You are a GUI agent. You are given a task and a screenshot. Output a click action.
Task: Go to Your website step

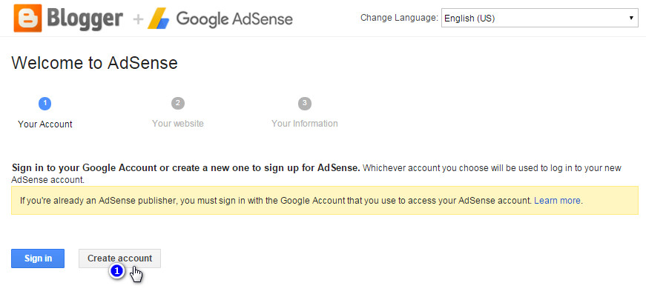click(x=178, y=124)
